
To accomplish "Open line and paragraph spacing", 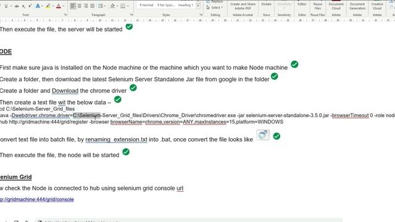I will (x=100, y=6).
